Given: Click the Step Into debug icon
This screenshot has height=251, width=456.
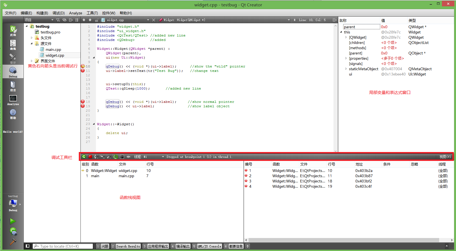Looking at the screenshot, I should (x=103, y=157).
